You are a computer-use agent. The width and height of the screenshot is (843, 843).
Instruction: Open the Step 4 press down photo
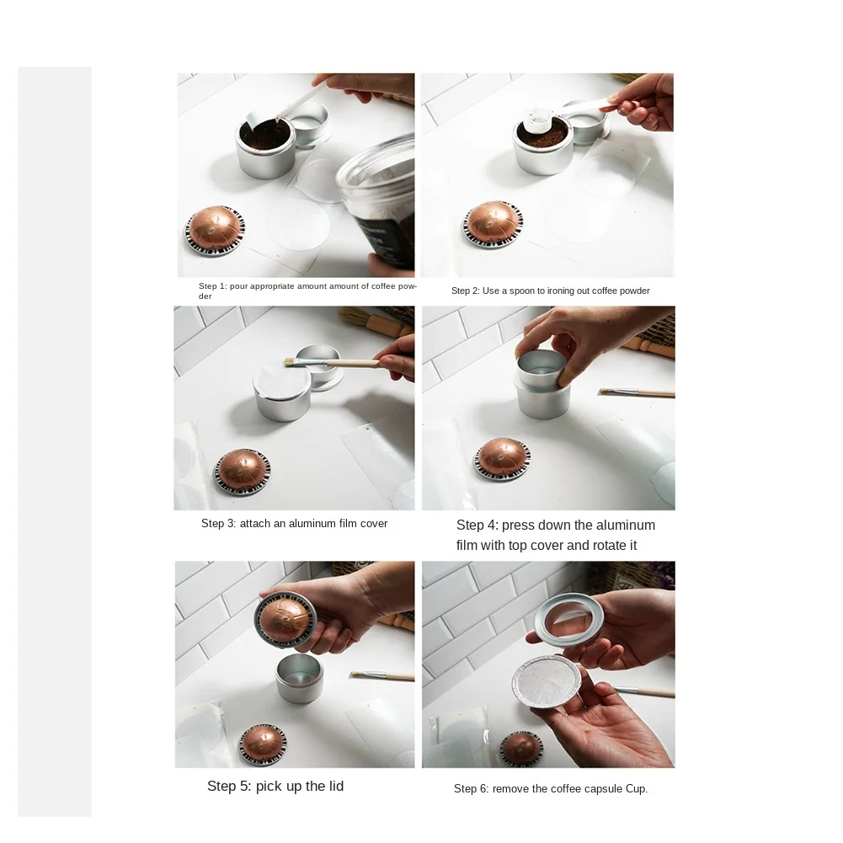(548, 408)
